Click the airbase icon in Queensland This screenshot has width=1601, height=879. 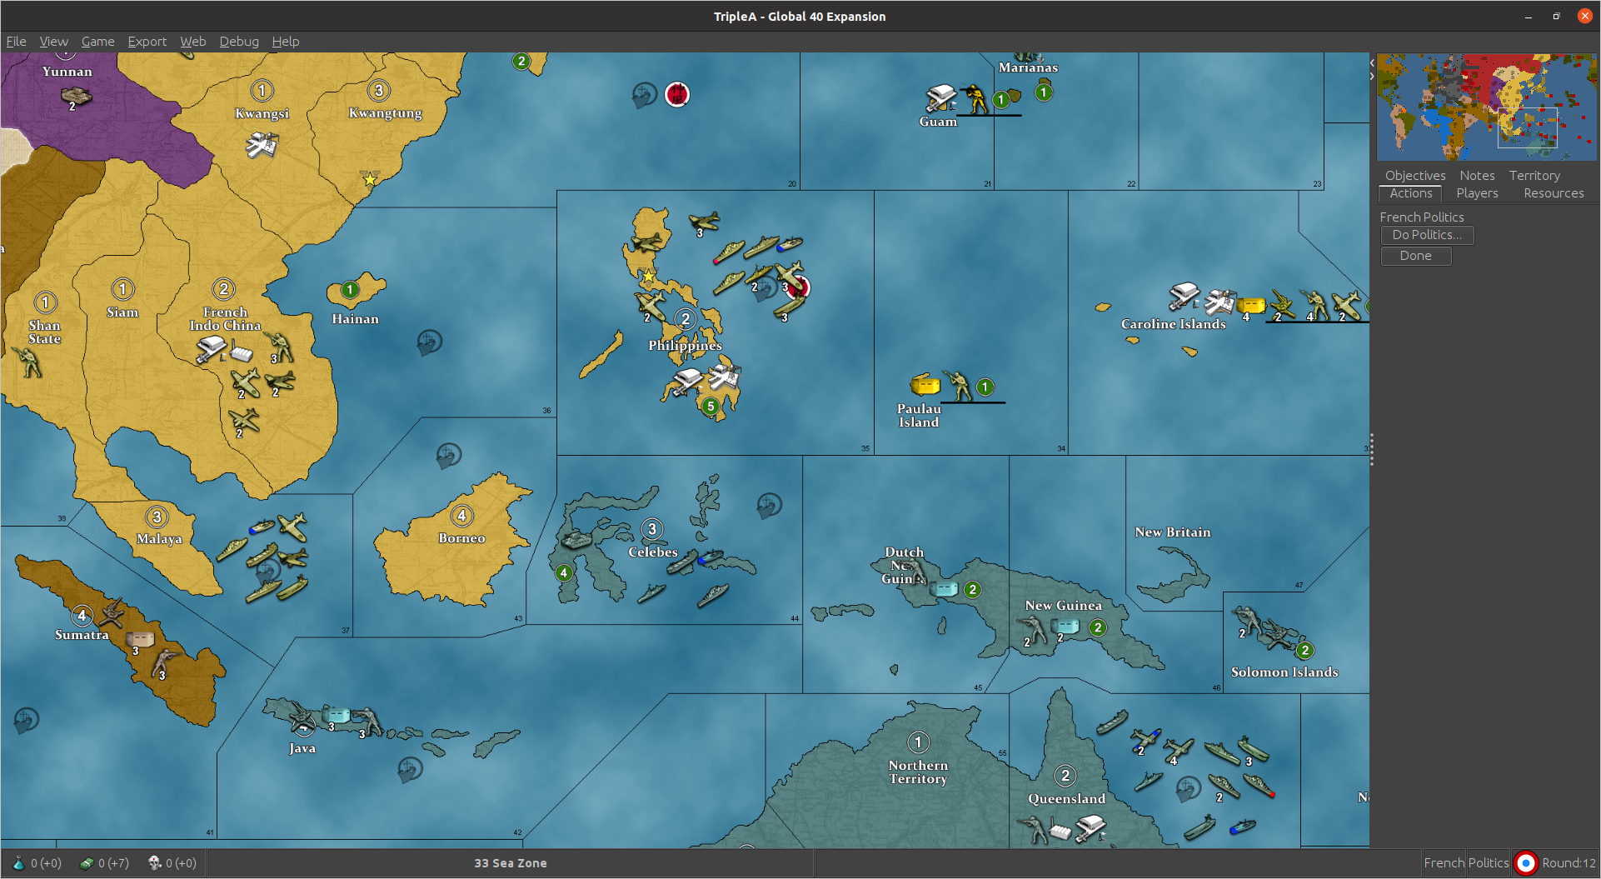pyautogui.click(x=1090, y=827)
